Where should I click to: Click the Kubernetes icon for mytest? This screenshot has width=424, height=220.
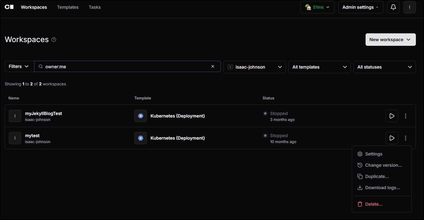[x=141, y=138]
